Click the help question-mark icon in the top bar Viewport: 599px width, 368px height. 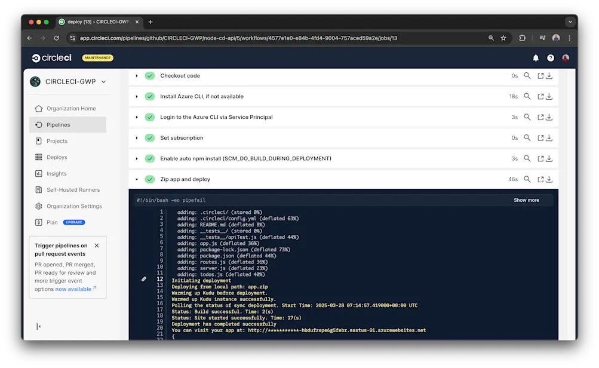(x=550, y=58)
